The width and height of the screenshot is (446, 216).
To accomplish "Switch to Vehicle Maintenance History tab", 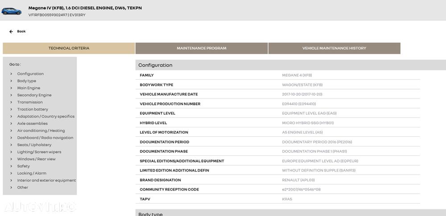I will [x=334, y=48].
